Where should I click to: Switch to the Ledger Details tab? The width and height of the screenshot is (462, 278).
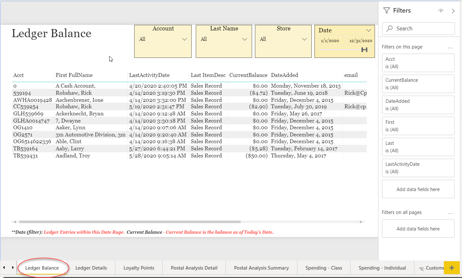click(x=91, y=268)
